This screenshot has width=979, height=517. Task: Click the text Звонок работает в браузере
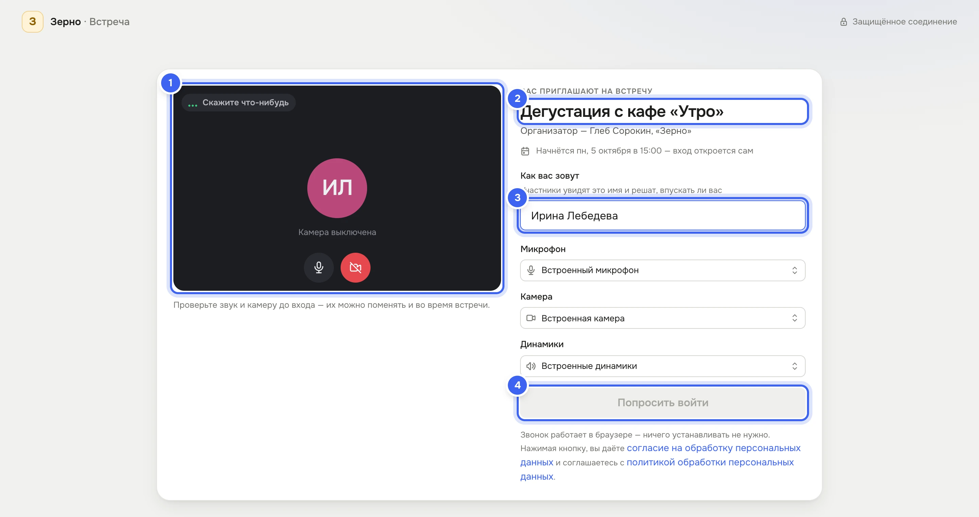[x=576, y=435]
